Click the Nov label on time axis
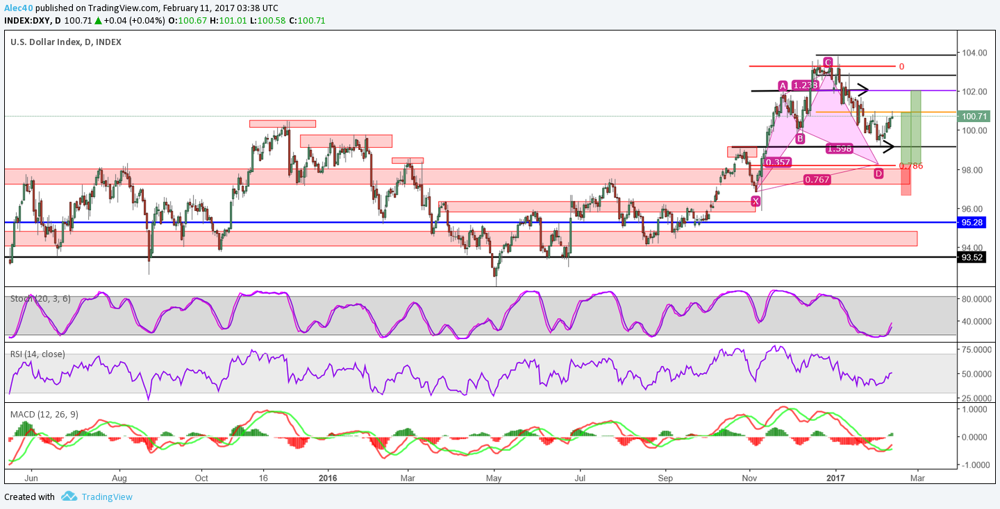Screen dimensions: 1000x509 pos(750,478)
